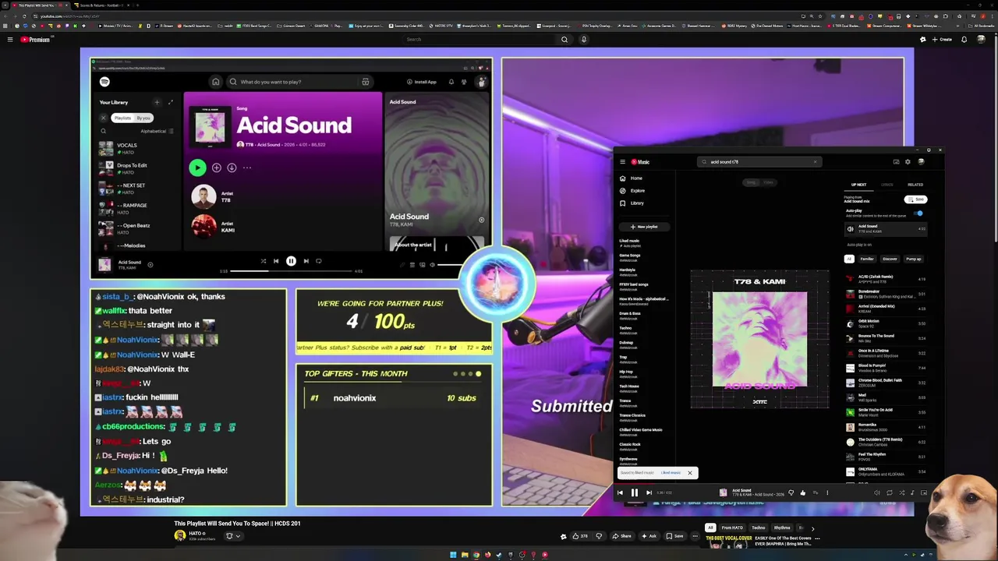The image size is (998, 561).
Task: Clear the YouTube Music search field
Action: 816,162
